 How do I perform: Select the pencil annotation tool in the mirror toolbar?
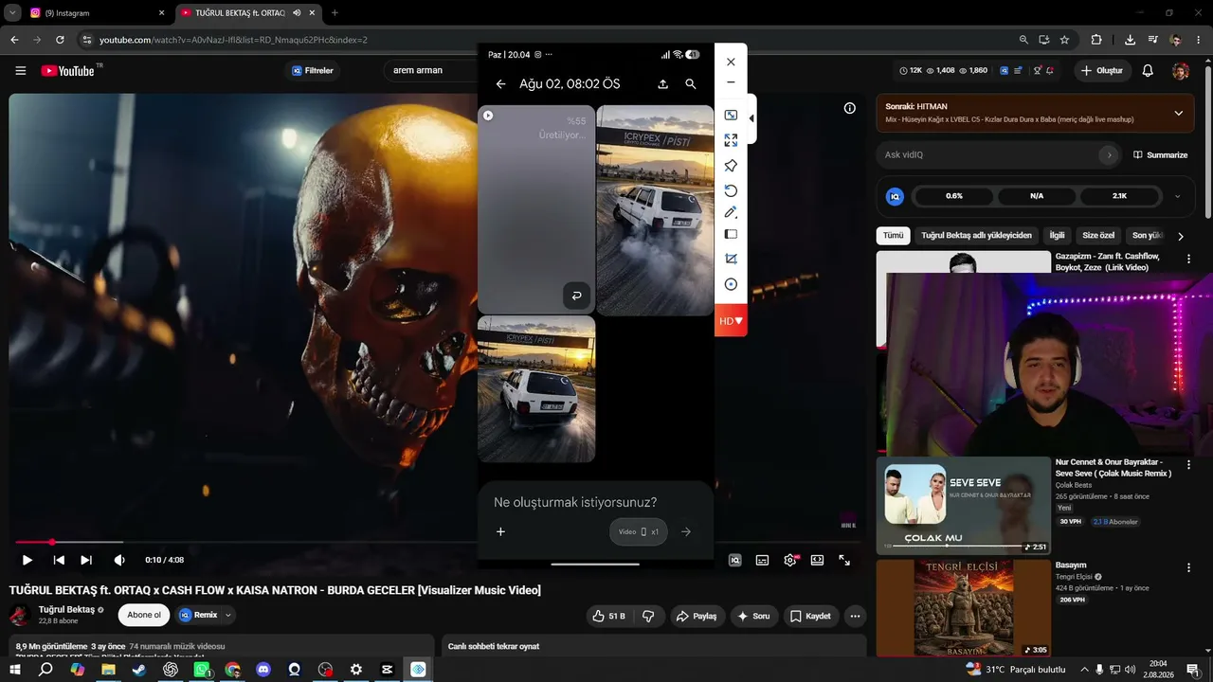[x=731, y=212]
